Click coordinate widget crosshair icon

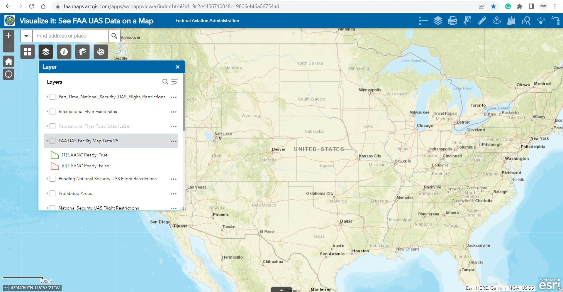pos(6,288)
